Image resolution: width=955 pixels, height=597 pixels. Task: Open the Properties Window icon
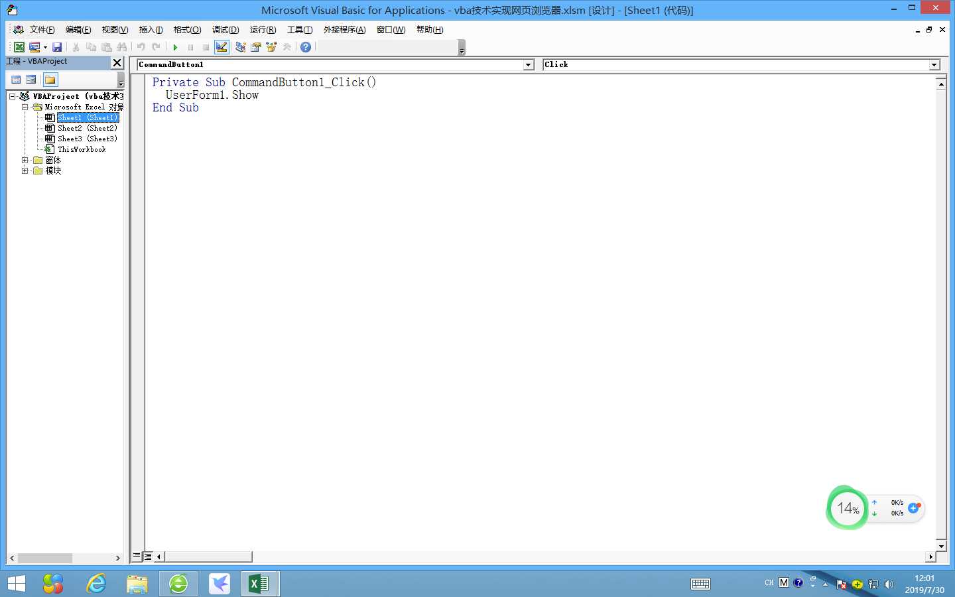pyautogui.click(x=256, y=47)
